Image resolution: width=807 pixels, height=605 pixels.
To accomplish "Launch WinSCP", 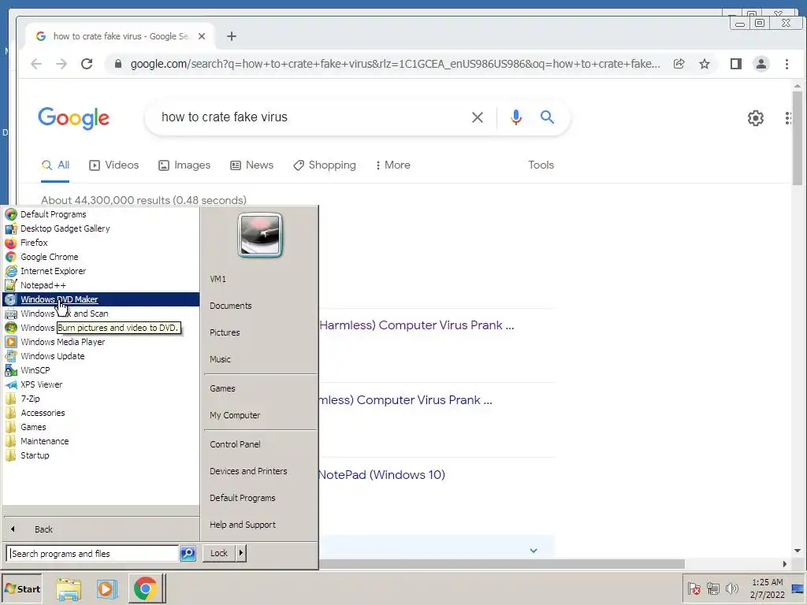I will pyautogui.click(x=35, y=370).
